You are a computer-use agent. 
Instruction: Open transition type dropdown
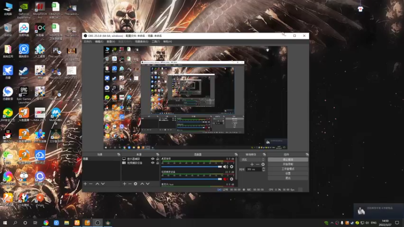click(x=252, y=159)
